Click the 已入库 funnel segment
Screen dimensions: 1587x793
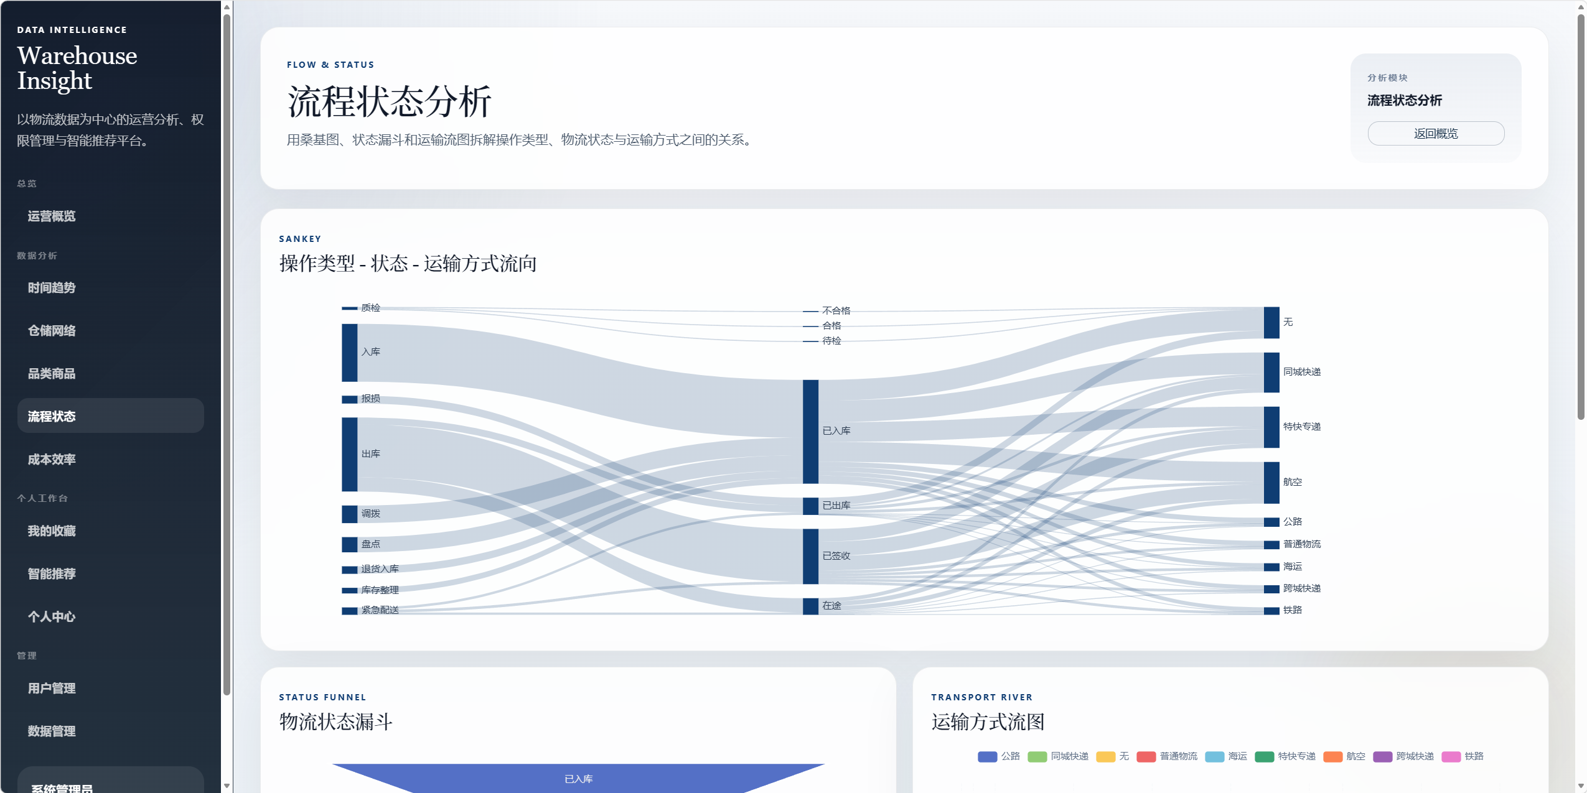point(578,779)
